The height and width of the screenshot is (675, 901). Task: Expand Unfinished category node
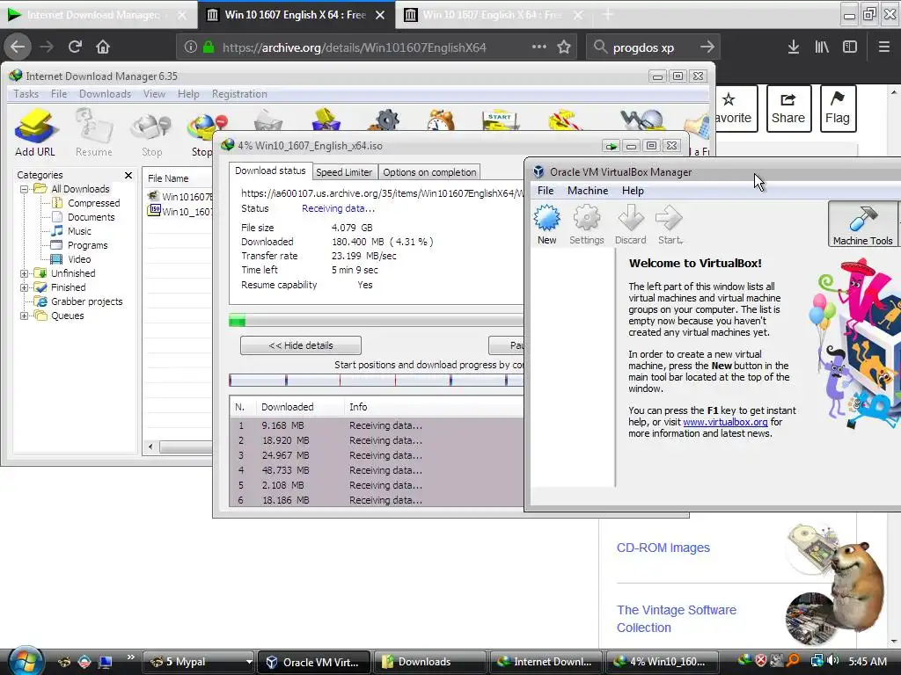click(24, 273)
